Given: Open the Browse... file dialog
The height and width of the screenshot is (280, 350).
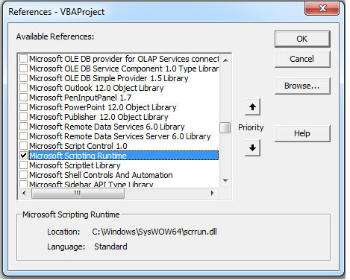Looking at the screenshot, I should point(302,86).
